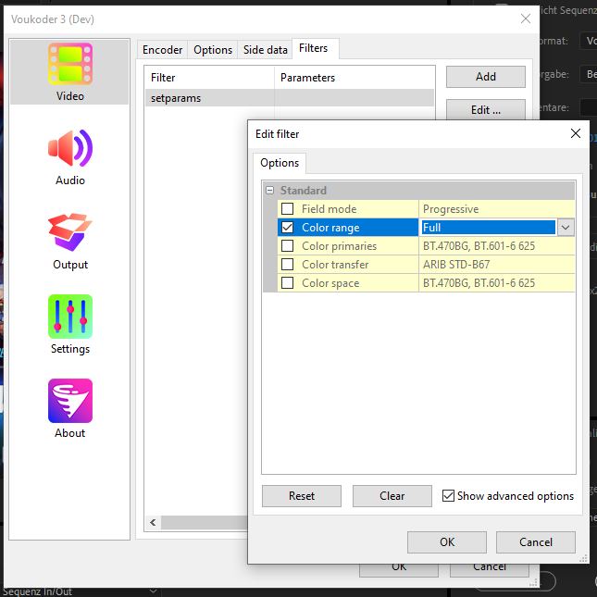This screenshot has width=597, height=597.
Task: Click the Reset button
Action: pos(301,496)
